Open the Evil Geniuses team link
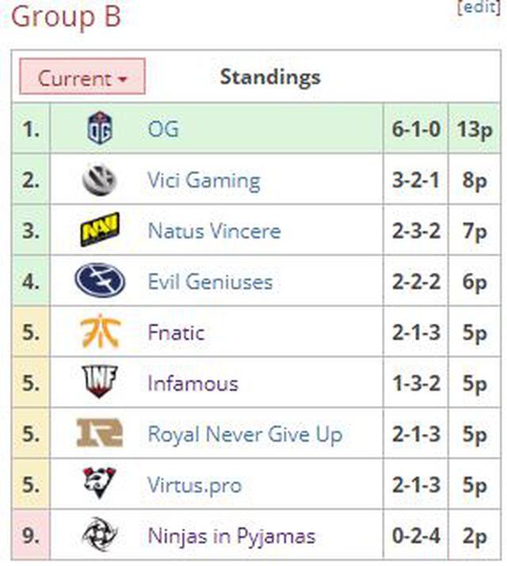This screenshot has width=507, height=566. click(210, 281)
